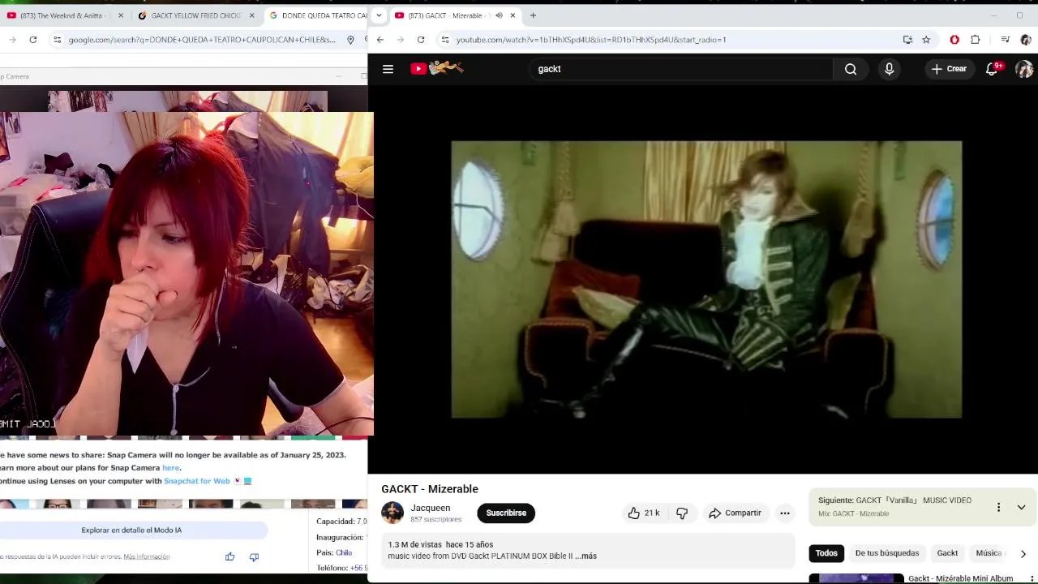The height and width of the screenshot is (584, 1038).
Task: Click the Crear button
Action: pos(949,69)
